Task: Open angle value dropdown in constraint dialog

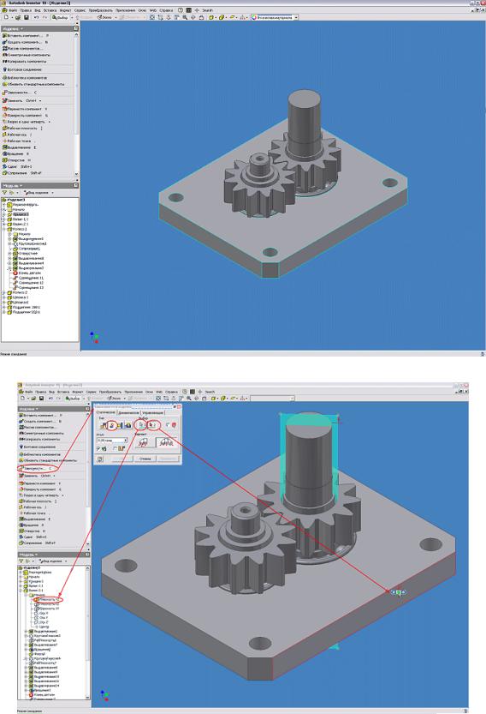Action: point(126,441)
